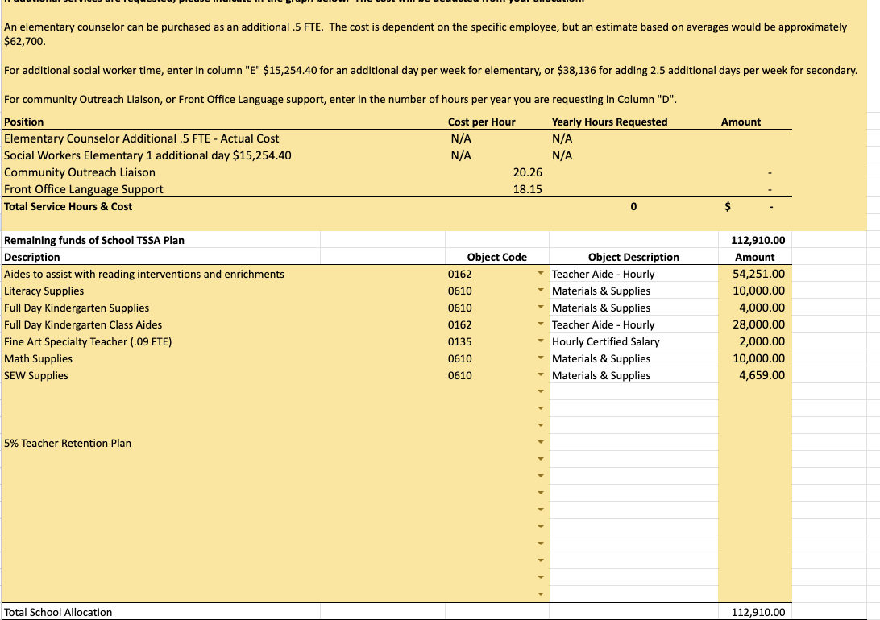Open dropdown in 5% Teacher Retention Plan row
Viewport: 880px width, 620px height.
coord(541,442)
